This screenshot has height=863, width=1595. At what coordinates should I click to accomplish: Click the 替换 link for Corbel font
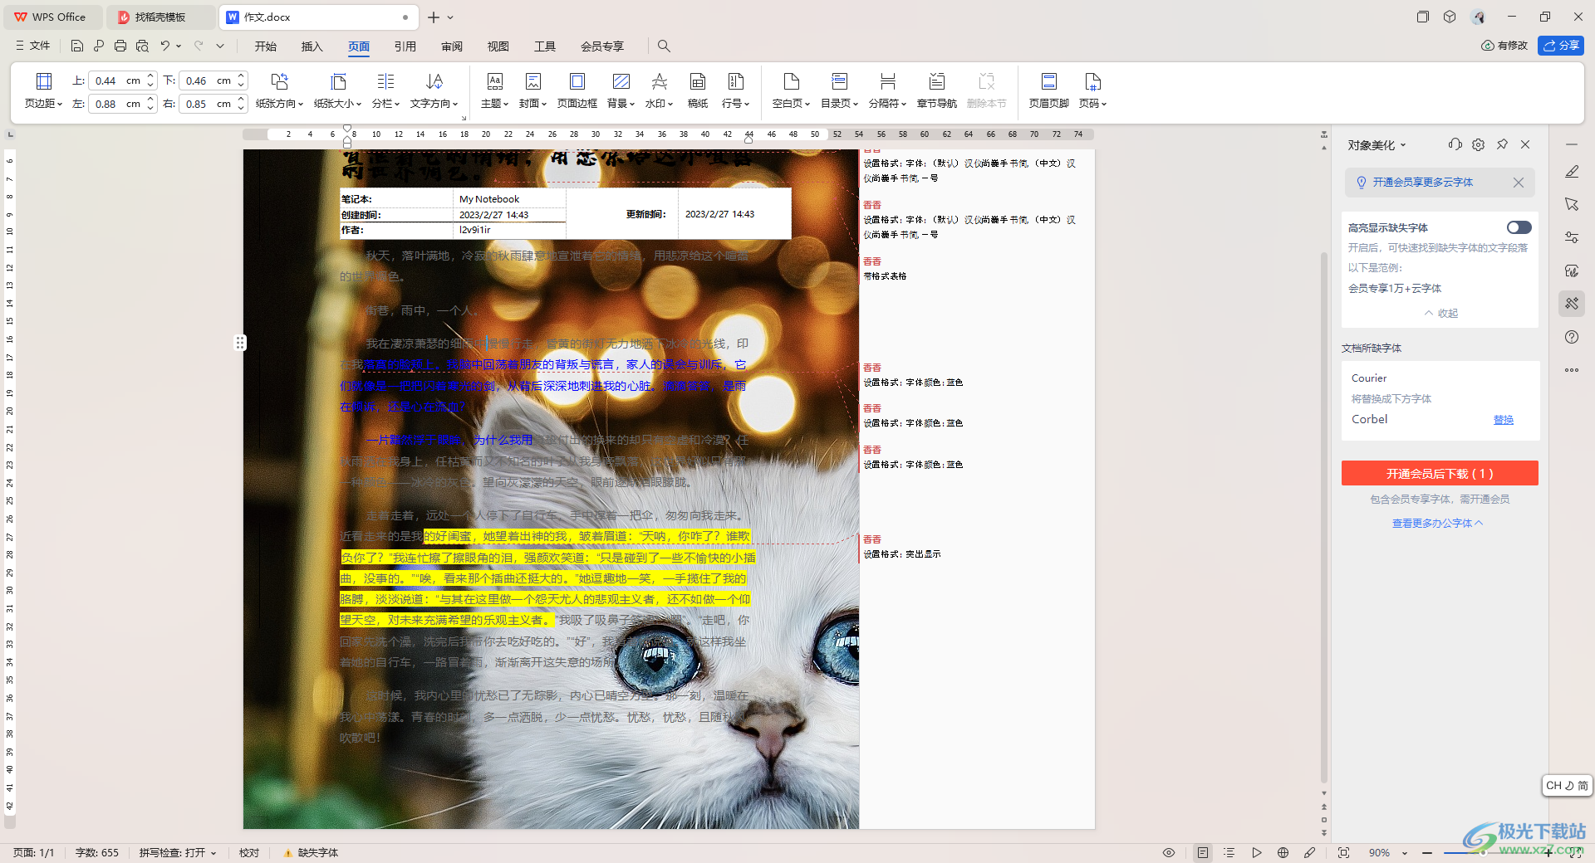click(1504, 420)
